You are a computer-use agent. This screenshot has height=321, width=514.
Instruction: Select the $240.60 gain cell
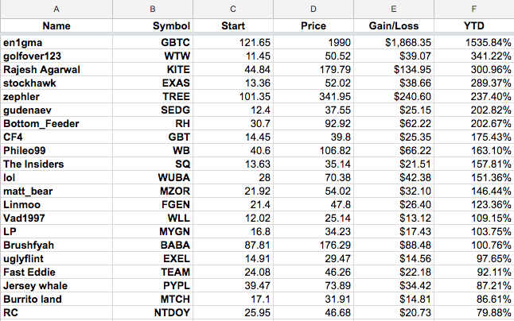394,96
